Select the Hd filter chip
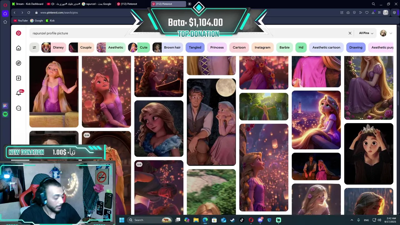Image resolution: width=400 pixels, height=225 pixels. tap(301, 47)
